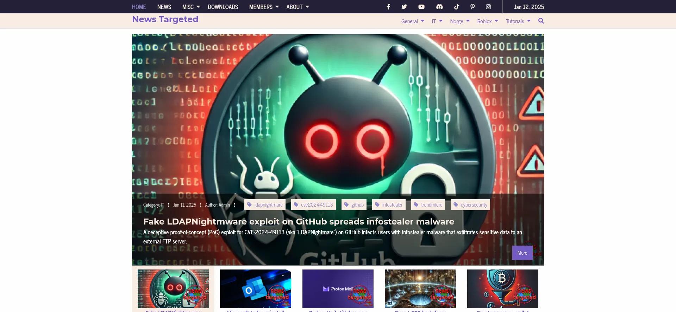Select the glowing network dome thumbnail
676x312 pixels.
[420, 289]
